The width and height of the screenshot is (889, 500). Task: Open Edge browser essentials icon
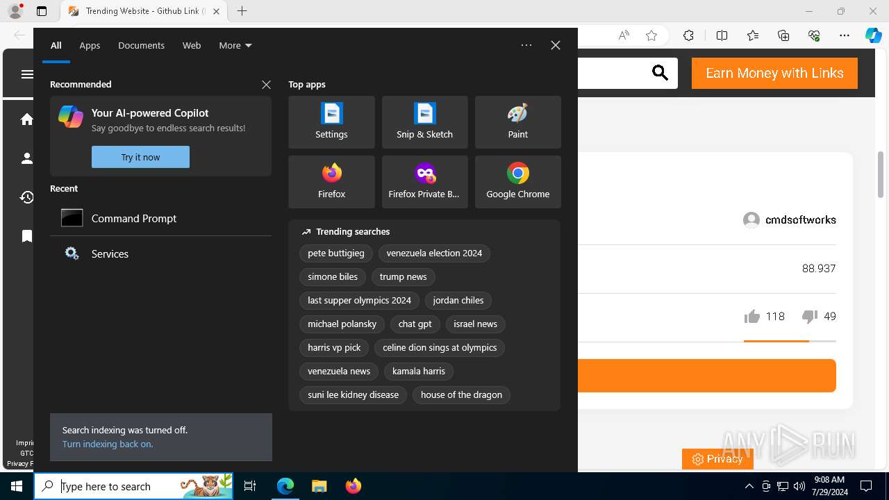click(x=814, y=35)
